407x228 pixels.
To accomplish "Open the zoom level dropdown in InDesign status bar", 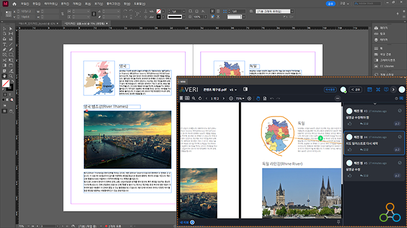I will point(28,226).
